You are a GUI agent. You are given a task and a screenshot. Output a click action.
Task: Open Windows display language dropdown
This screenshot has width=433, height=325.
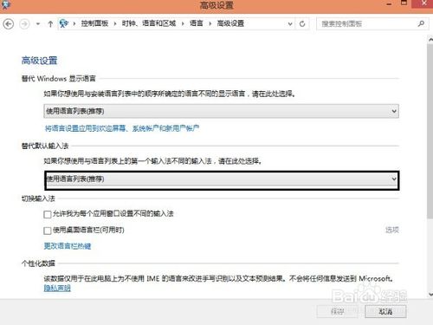[x=221, y=111]
